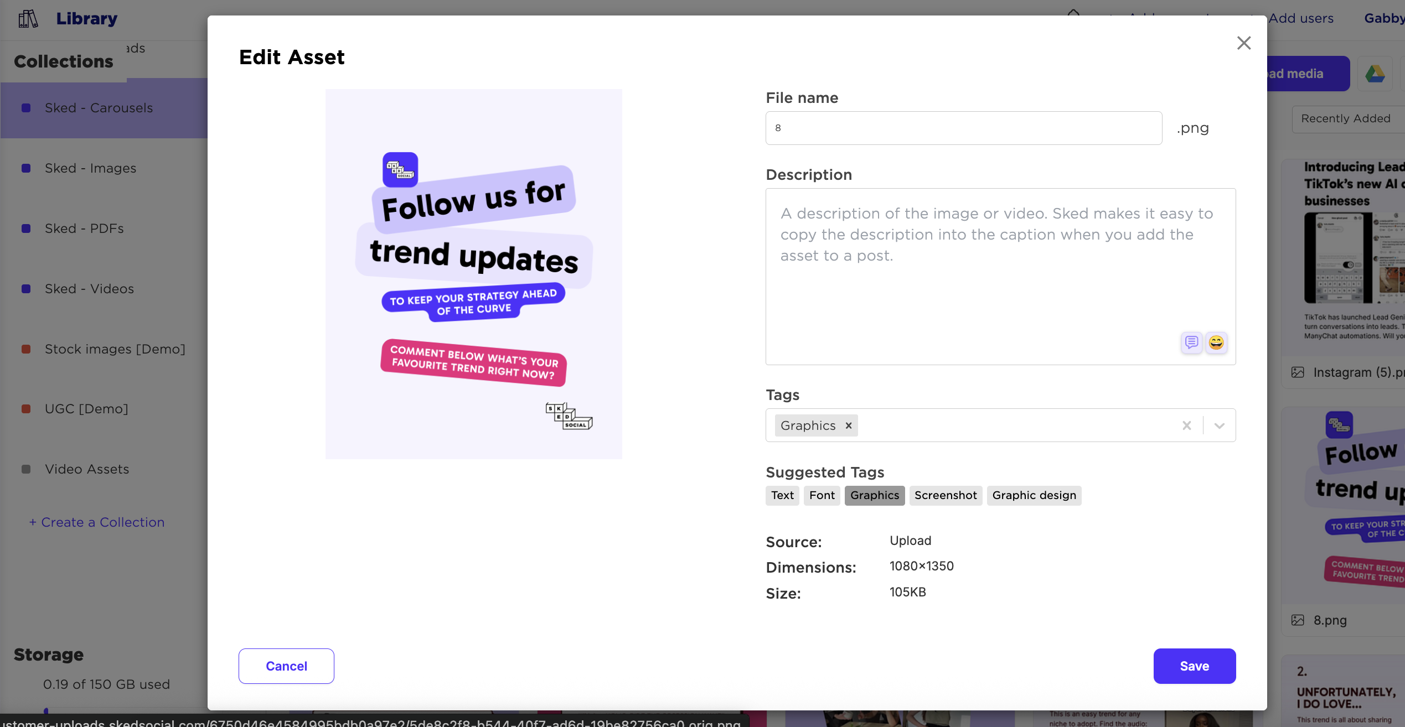Open the Recently Added sort dropdown
1405x727 pixels.
[1346, 118]
